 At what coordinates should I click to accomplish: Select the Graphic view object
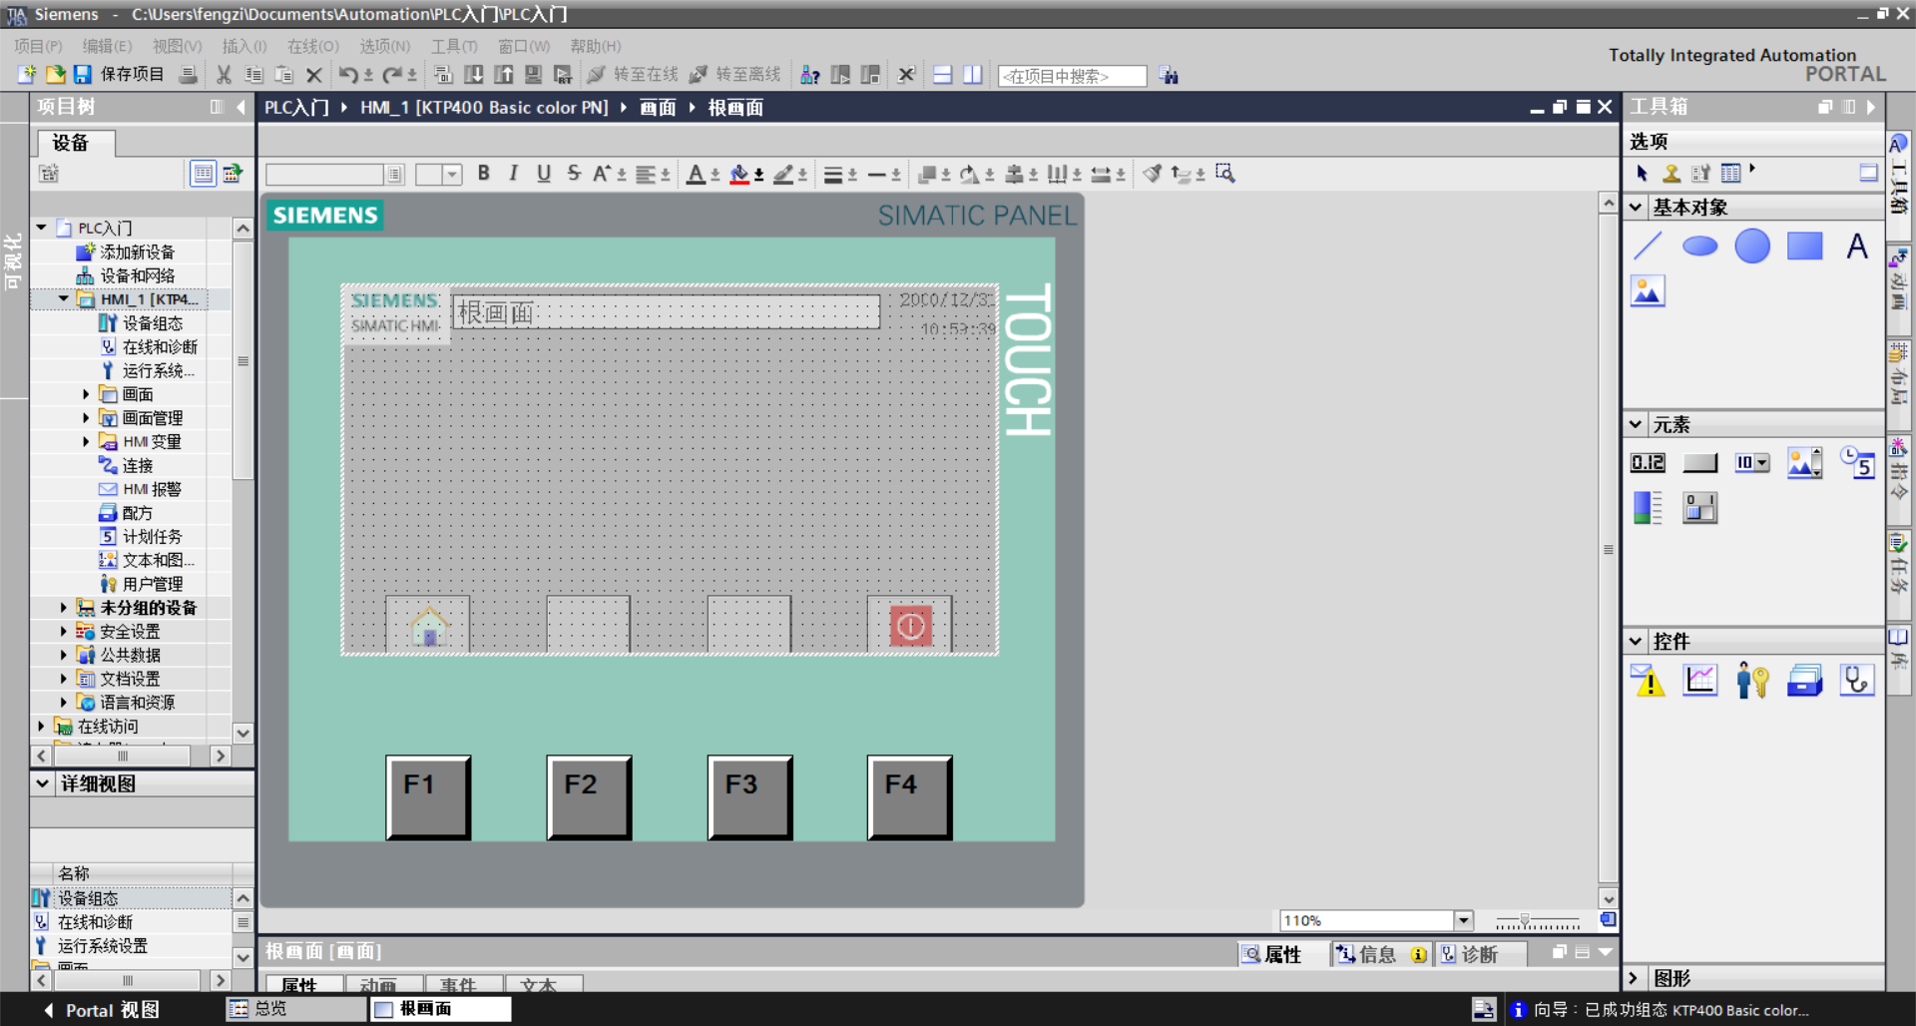pos(1648,290)
